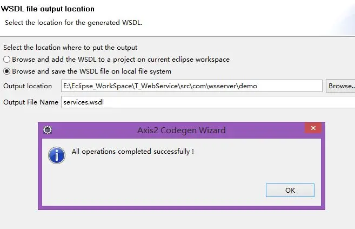Click the 'Browse and add the WSDL to a project' label text
The image size is (355, 229).
click(x=120, y=60)
